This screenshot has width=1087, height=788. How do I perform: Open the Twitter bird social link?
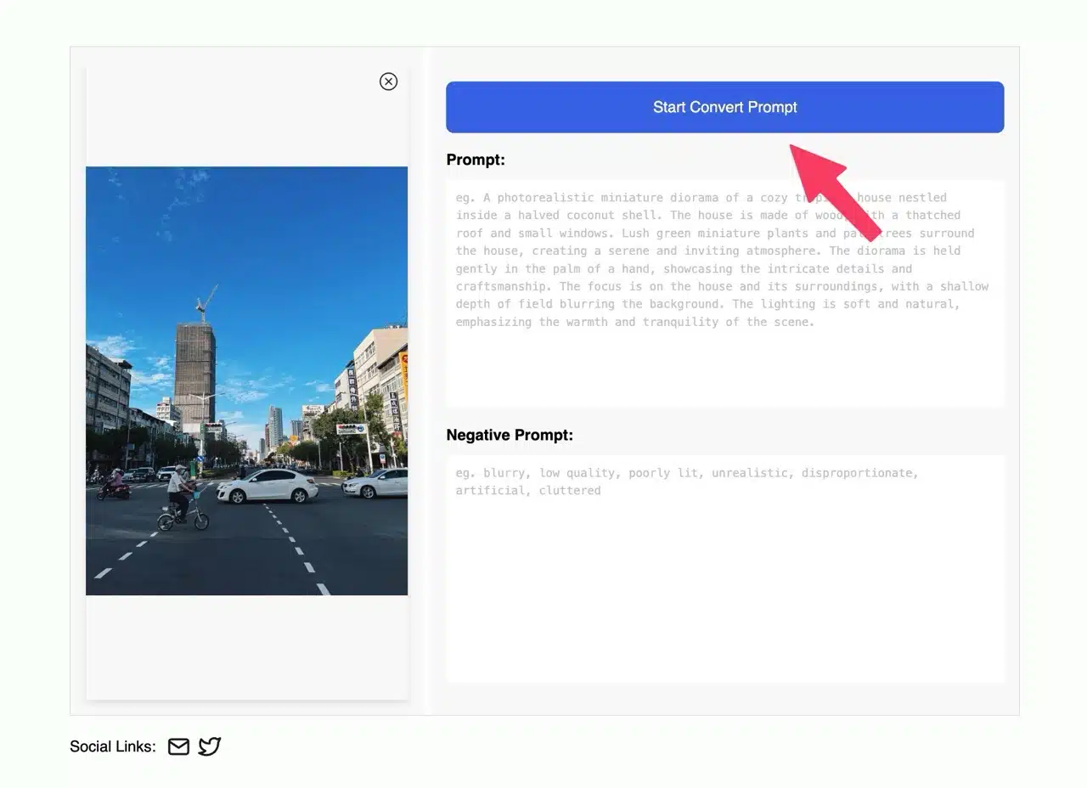(x=210, y=746)
